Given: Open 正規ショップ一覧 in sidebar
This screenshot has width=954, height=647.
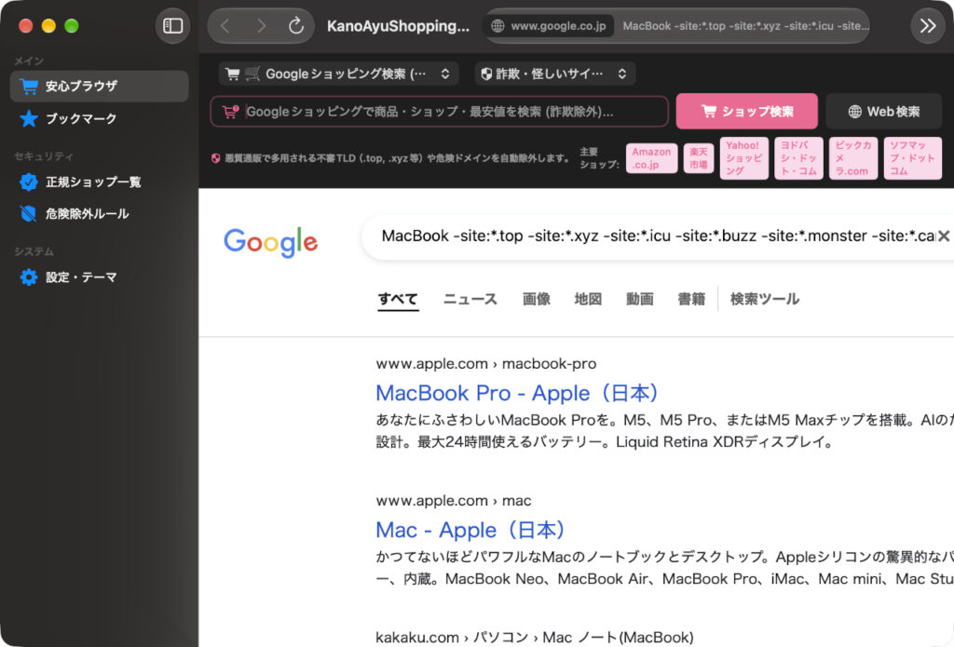Looking at the screenshot, I should click(x=99, y=182).
